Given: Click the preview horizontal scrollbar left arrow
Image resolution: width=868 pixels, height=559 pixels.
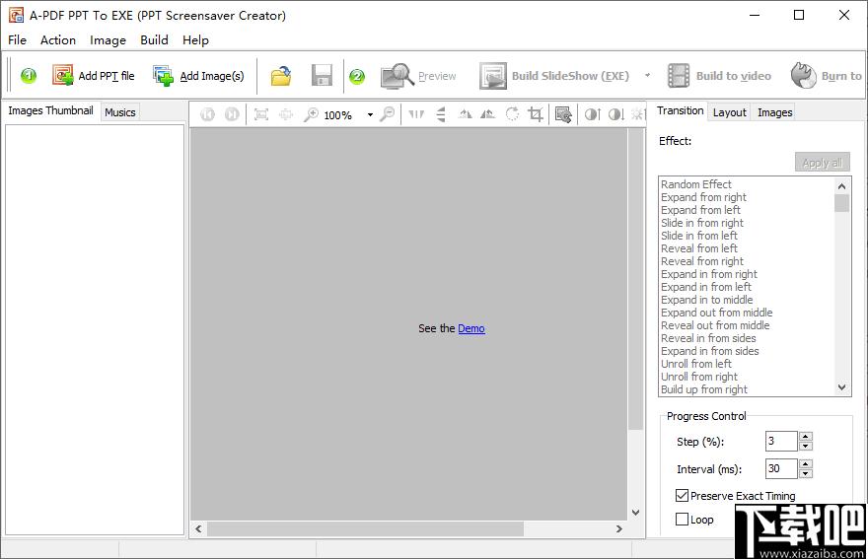Looking at the screenshot, I should click(198, 529).
